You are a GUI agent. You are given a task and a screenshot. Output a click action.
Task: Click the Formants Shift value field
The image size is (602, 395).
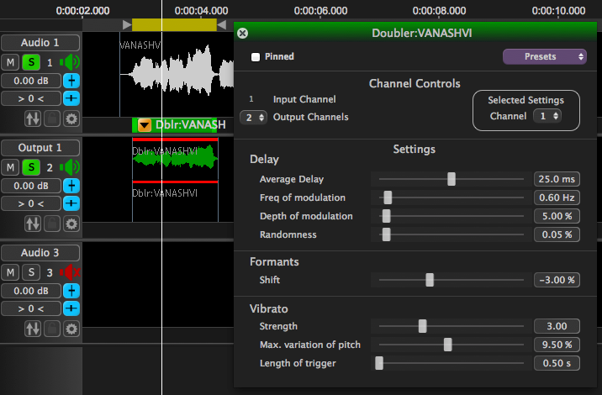[x=557, y=280]
